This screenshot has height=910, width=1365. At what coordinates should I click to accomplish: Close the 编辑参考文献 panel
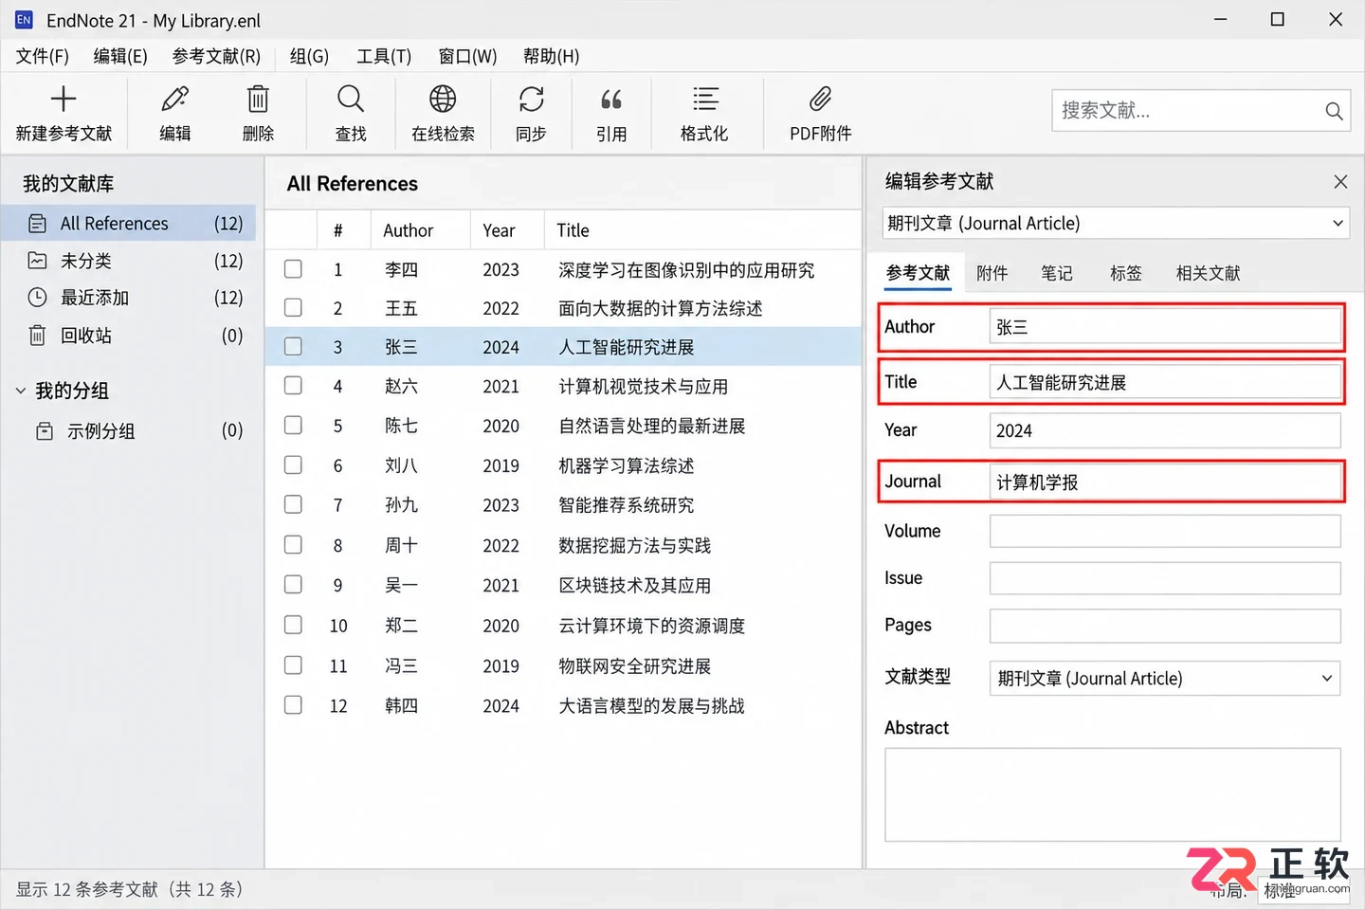click(x=1340, y=181)
